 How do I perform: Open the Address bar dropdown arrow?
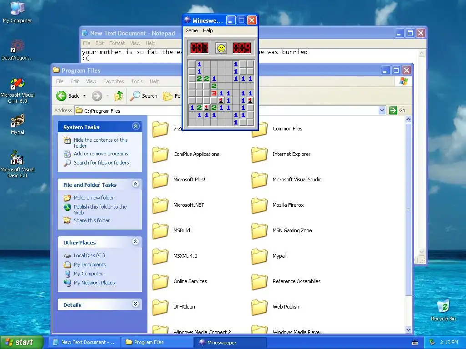point(382,110)
